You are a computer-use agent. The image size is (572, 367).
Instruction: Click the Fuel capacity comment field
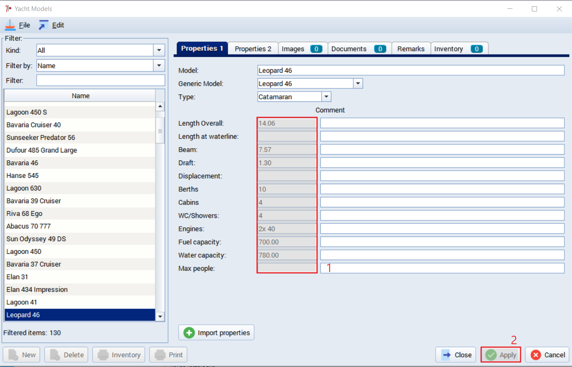(x=442, y=242)
